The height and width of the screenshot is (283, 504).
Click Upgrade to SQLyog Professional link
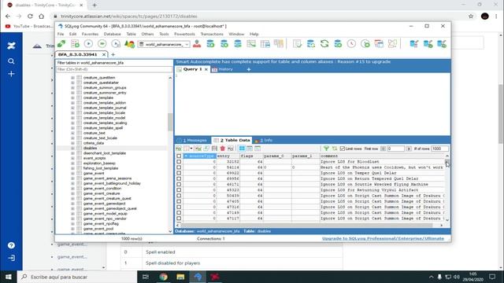click(x=383, y=239)
